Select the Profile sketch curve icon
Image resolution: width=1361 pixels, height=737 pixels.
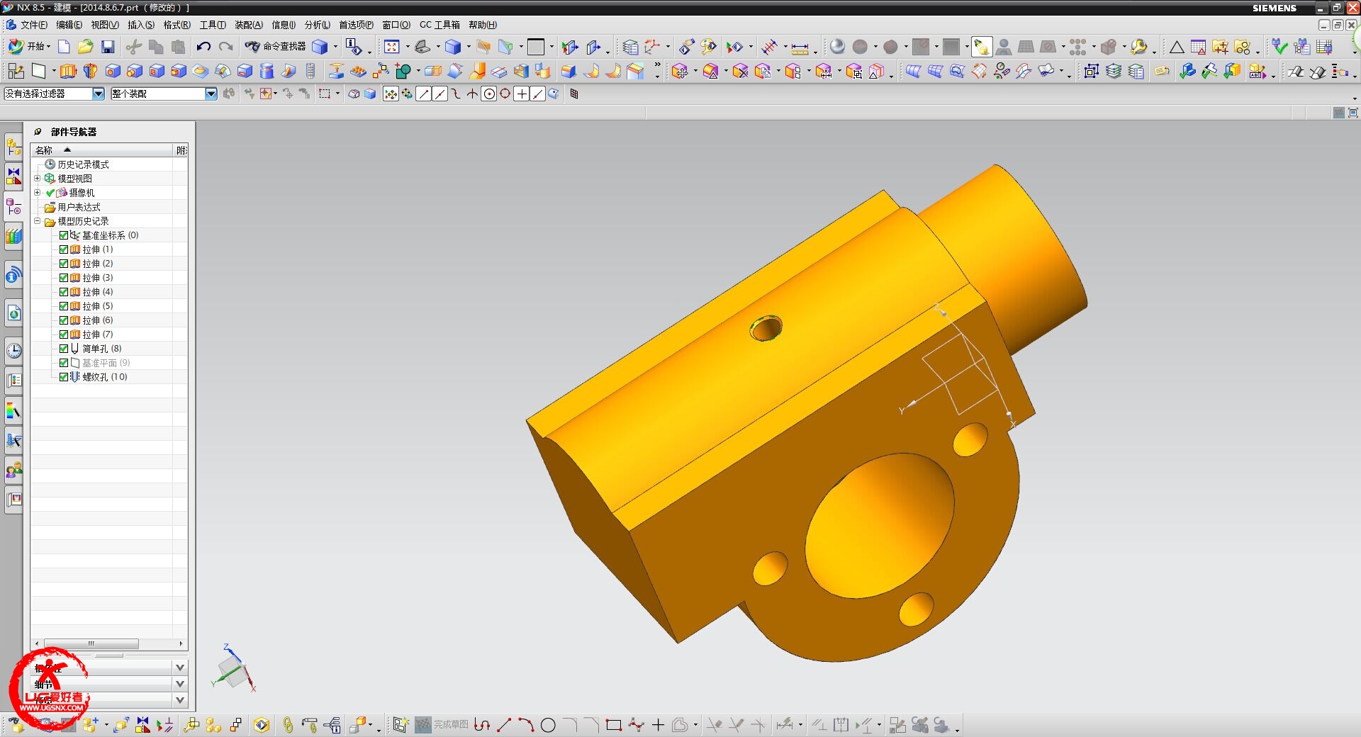tap(482, 724)
